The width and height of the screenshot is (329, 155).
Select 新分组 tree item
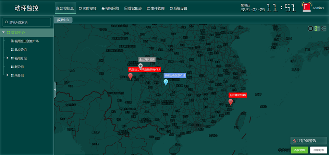pyautogui.click(x=19, y=67)
